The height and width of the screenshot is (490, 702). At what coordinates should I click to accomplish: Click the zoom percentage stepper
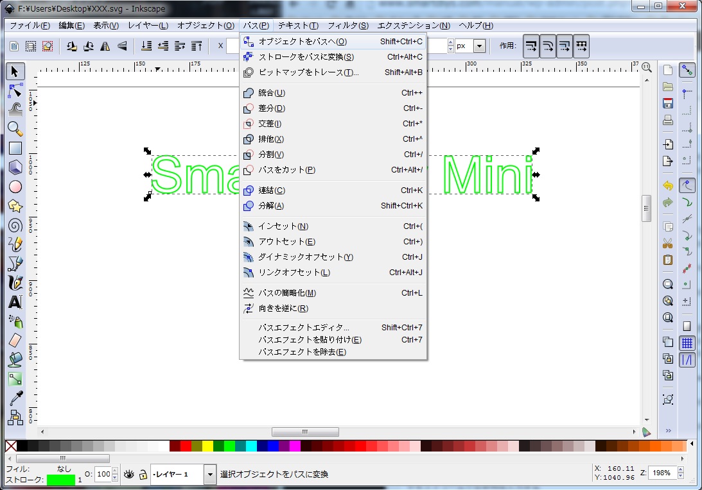(681, 473)
